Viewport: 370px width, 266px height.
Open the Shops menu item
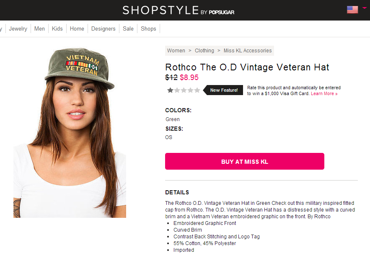148,29
